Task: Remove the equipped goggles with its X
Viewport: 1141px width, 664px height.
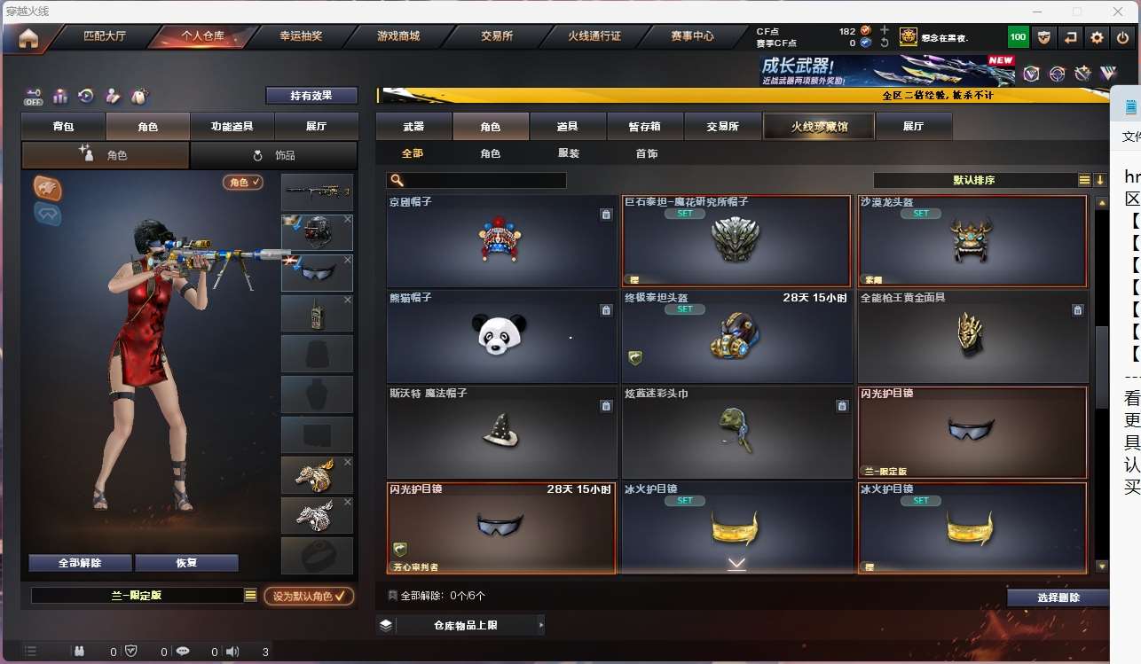Action: pyautogui.click(x=348, y=260)
